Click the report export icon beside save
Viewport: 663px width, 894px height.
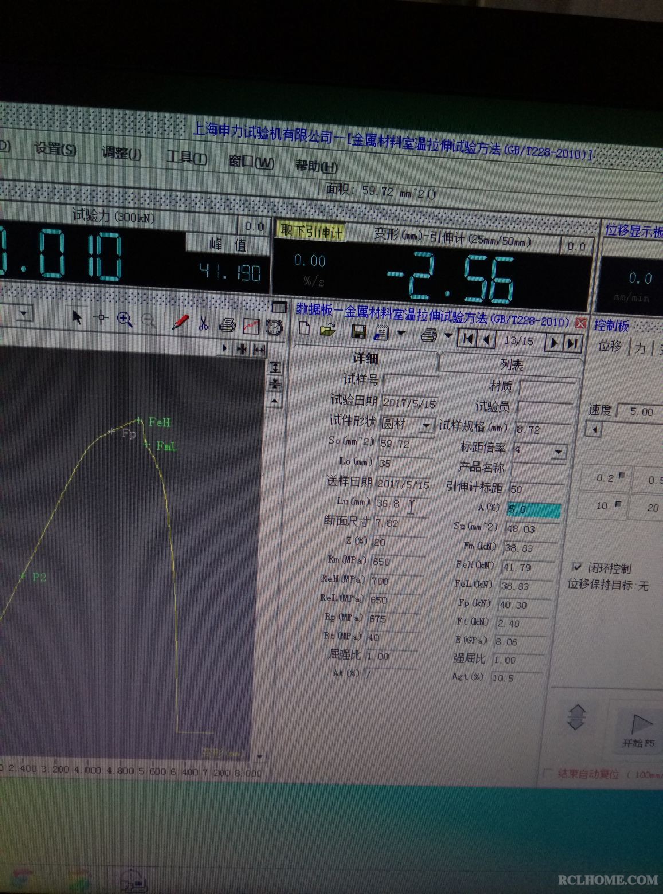380,333
